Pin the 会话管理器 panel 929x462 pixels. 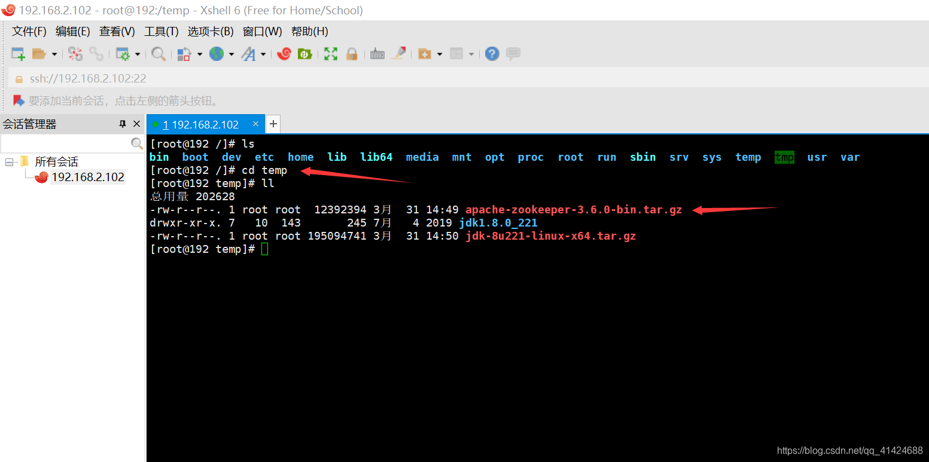click(x=123, y=124)
